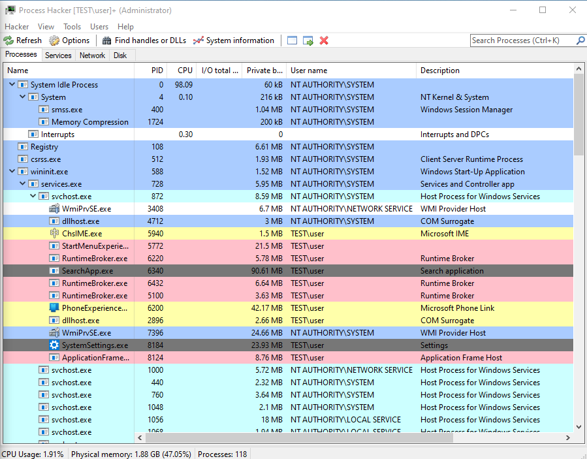Viewport: 587px width, 459px height.
Task: Click the horizontal scrollbar left arrow
Action: (140, 437)
